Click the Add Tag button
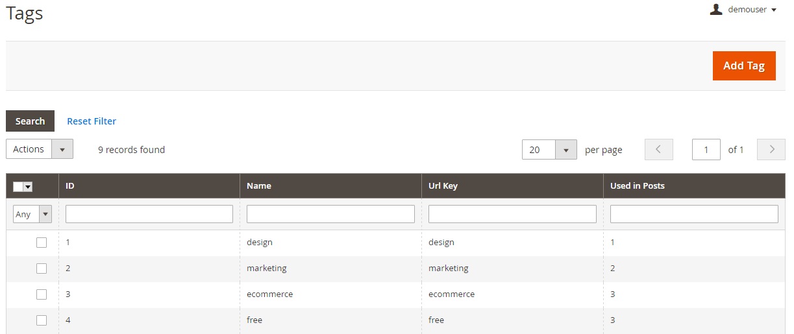This screenshot has height=334, width=794. [x=744, y=66]
